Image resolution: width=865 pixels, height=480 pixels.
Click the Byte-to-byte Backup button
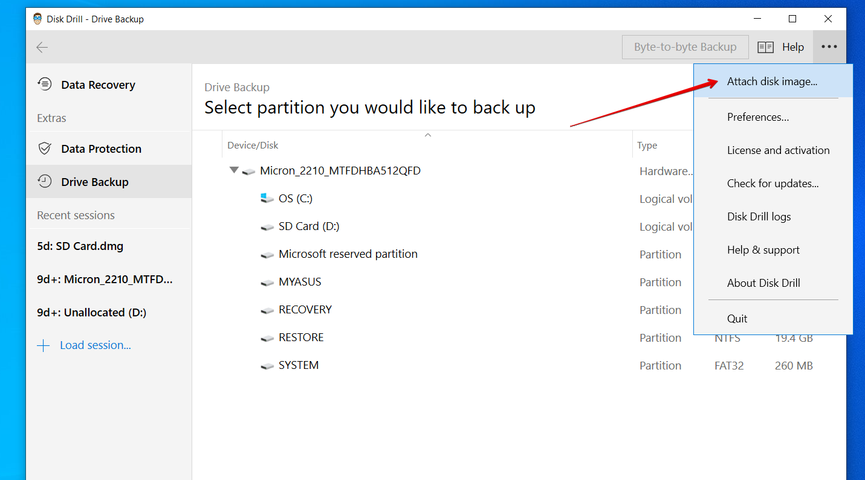tap(685, 47)
